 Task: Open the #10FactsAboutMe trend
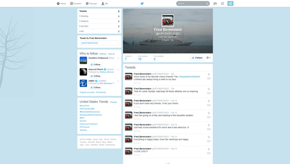(87, 109)
